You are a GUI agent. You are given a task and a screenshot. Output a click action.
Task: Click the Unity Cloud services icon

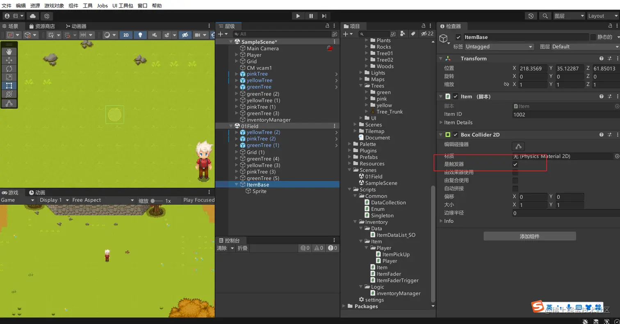[33, 16]
